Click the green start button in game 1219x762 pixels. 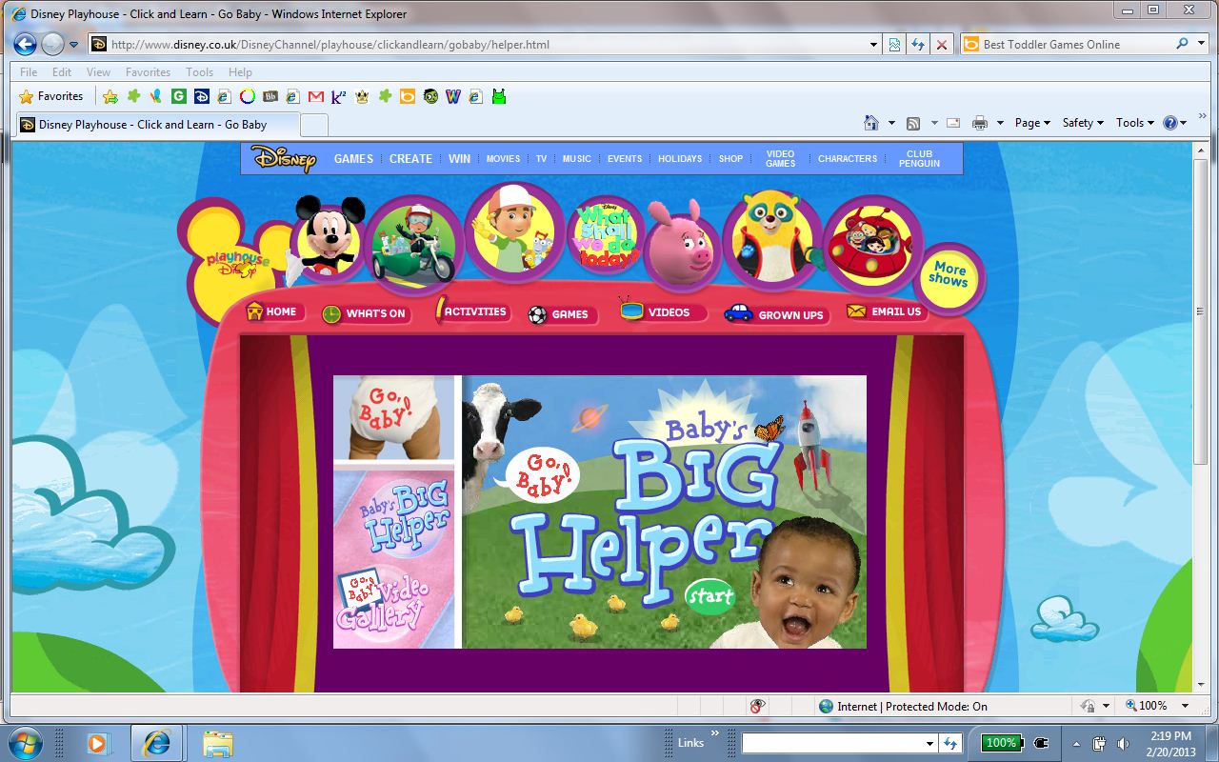pyautogui.click(x=710, y=596)
